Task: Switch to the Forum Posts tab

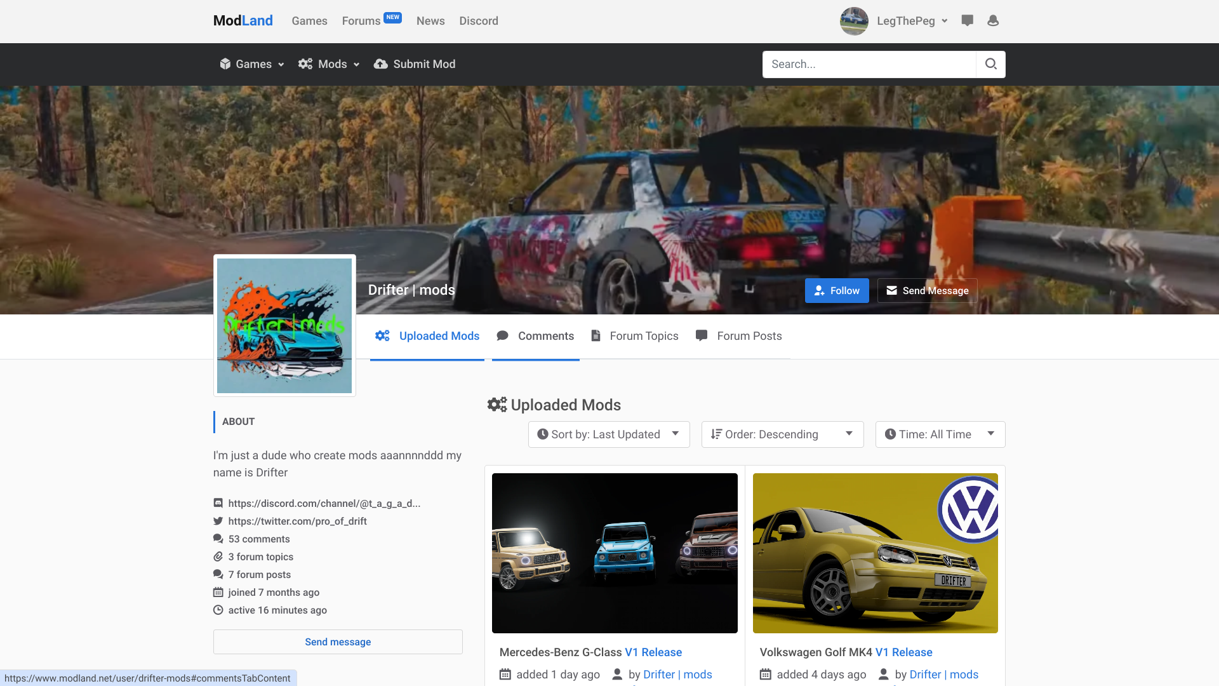Action: (739, 336)
